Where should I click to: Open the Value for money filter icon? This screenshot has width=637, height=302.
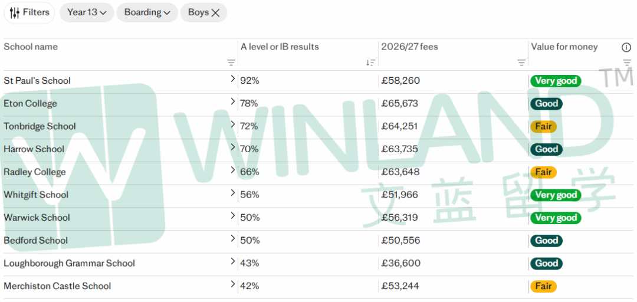pyautogui.click(x=627, y=62)
